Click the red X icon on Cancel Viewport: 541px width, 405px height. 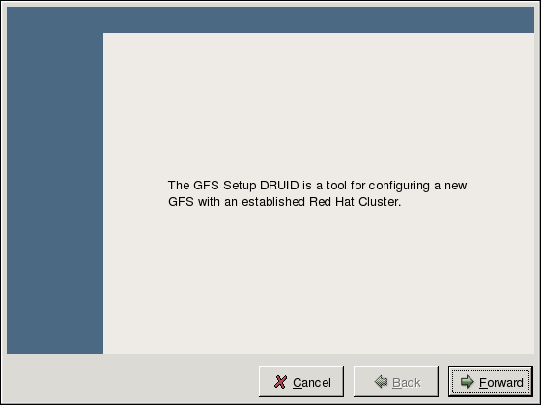pyautogui.click(x=280, y=382)
